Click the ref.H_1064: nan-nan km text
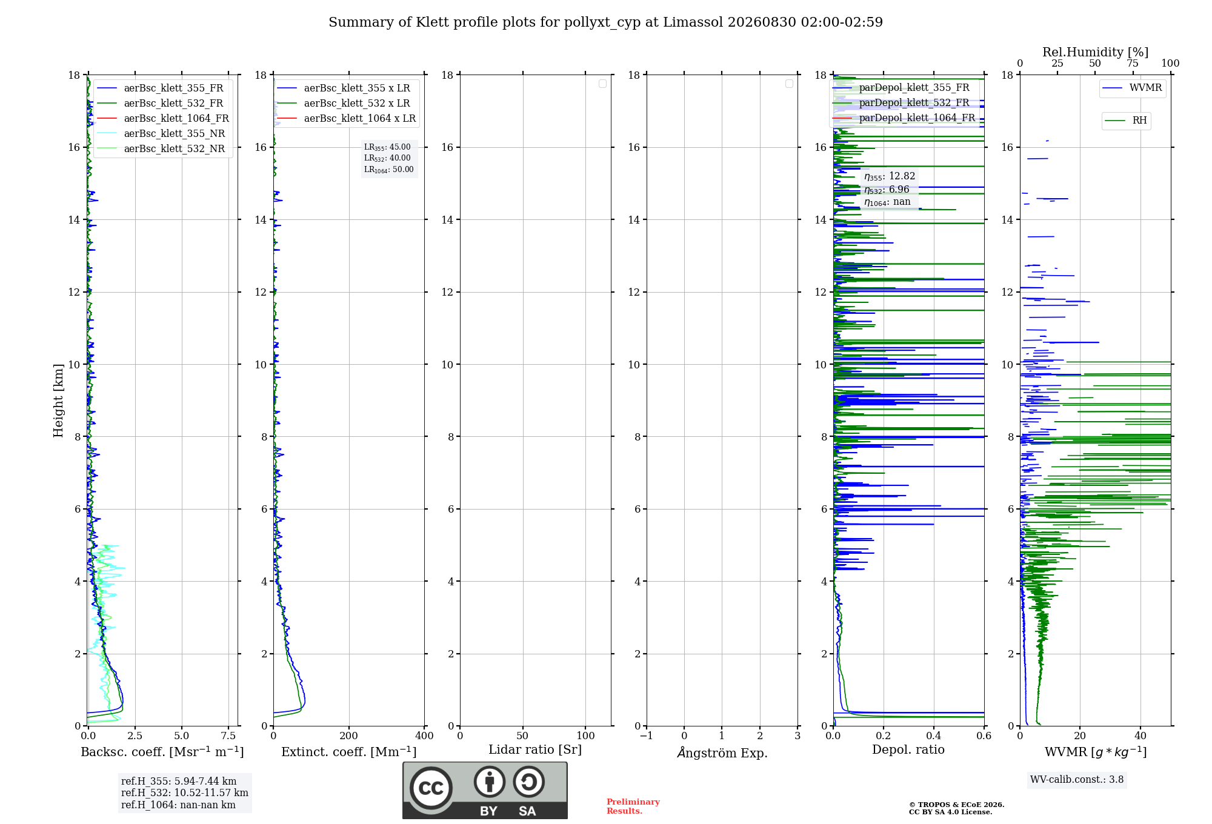The image size is (1212, 824). pos(178,805)
